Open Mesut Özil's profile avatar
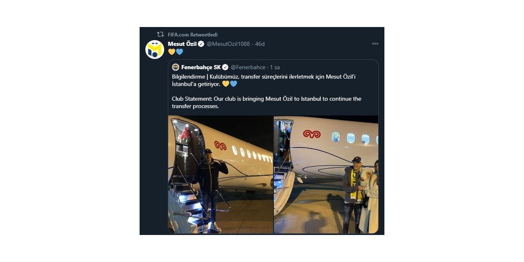524x262 pixels. click(x=155, y=50)
